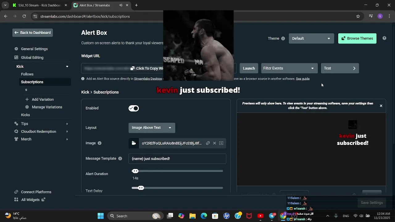Click the Save Settings button
The height and width of the screenshot is (222, 395).
[x=372, y=203]
